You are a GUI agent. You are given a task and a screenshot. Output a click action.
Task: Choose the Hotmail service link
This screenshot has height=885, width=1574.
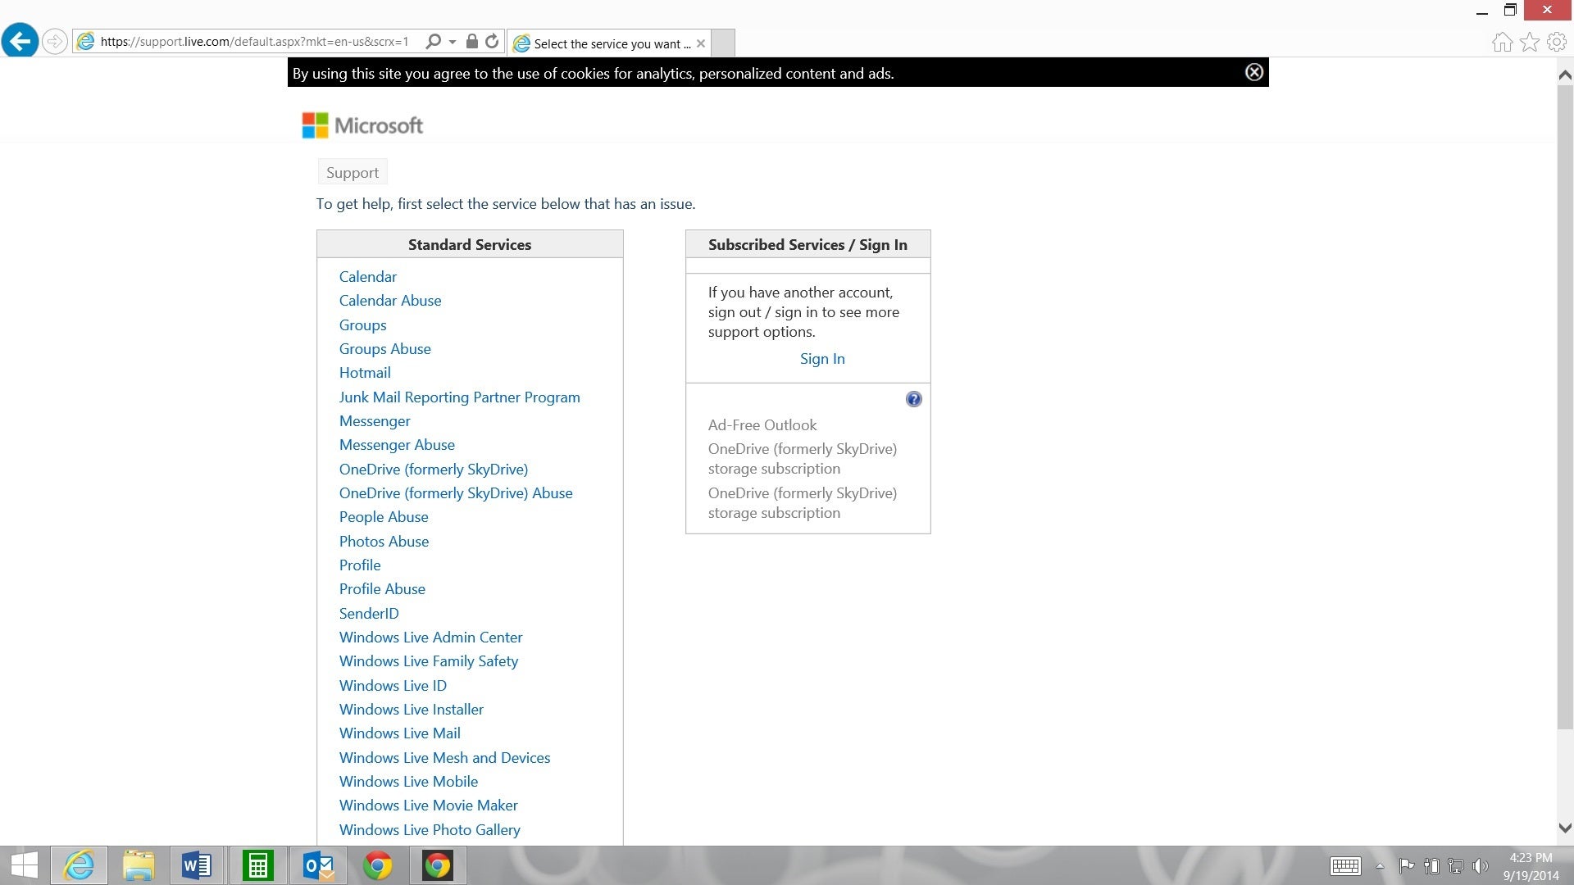pos(365,373)
